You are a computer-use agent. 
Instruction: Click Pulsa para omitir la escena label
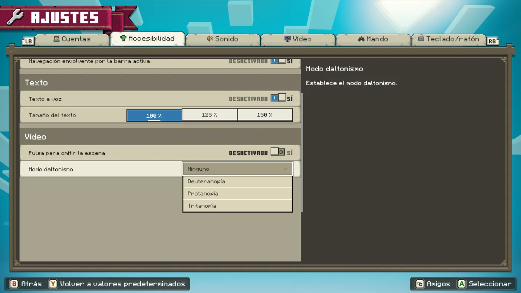(x=67, y=153)
